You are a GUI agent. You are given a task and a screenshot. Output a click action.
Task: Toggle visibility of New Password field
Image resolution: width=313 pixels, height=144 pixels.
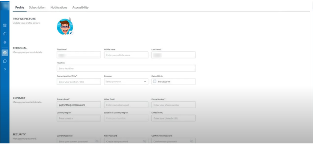click(x=144, y=141)
